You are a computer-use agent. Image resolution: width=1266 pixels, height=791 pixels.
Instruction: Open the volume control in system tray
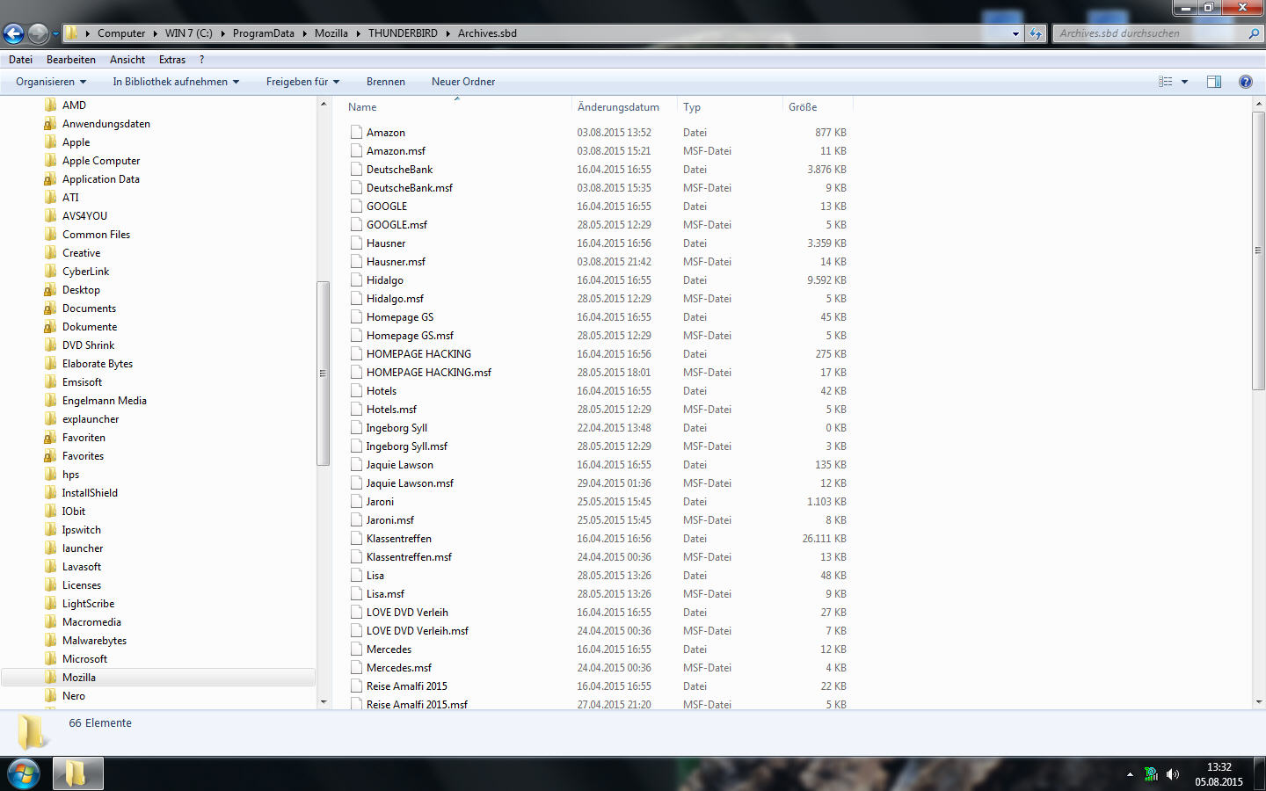[x=1173, y=774]
